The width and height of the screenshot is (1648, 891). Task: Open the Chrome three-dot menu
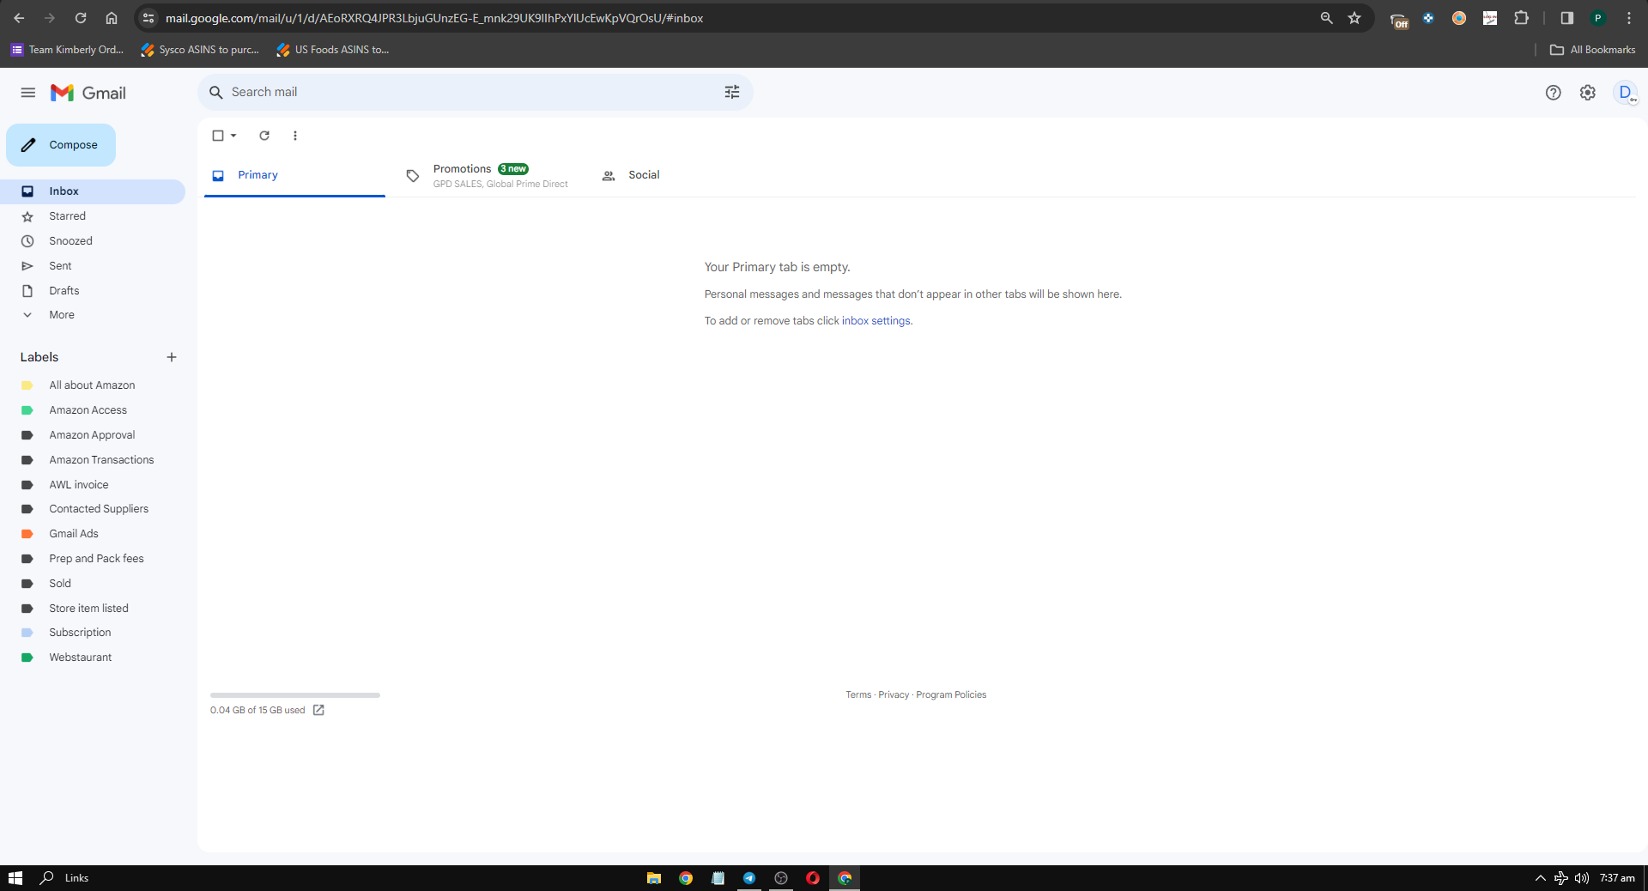[x=1629, y=18]
